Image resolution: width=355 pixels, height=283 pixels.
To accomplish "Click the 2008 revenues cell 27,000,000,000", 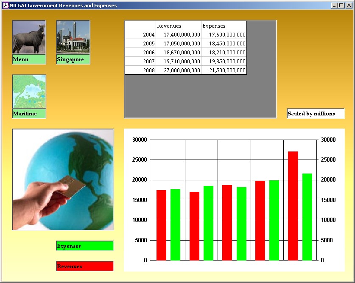I will (179, 70).
